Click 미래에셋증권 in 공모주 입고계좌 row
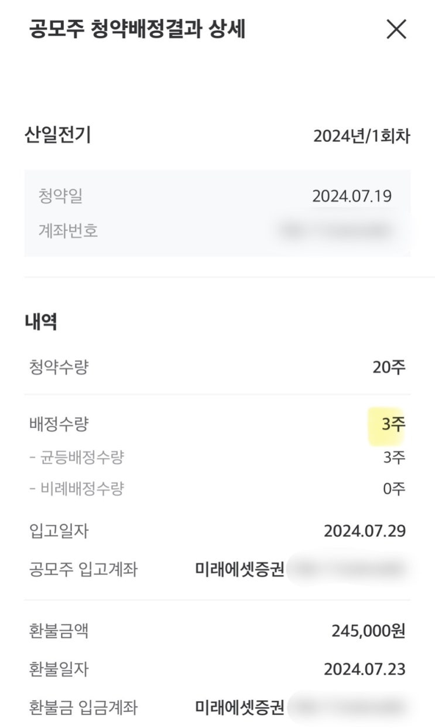The height and width of the screenshot is (728, 435). point(239,569)
